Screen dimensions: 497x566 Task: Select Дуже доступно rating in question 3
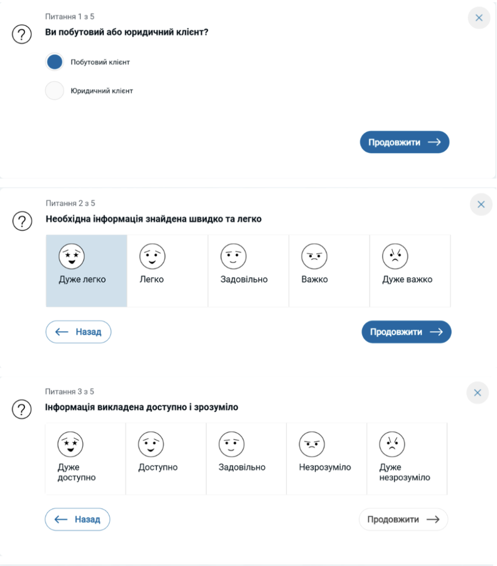pyautogui.click(x=85, y=458)
